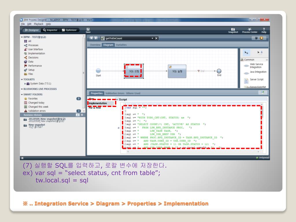Navigate back with left arrow button
Image resolution: width=296 pixels, height=222 pixels.
pos(91,38)
